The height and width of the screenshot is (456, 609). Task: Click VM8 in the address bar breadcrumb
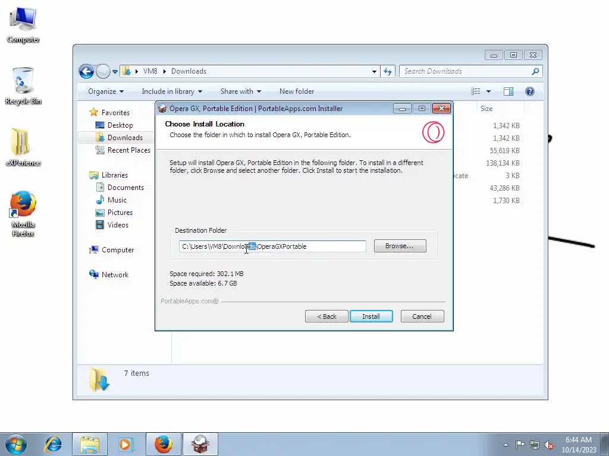[x=150, y=71]
